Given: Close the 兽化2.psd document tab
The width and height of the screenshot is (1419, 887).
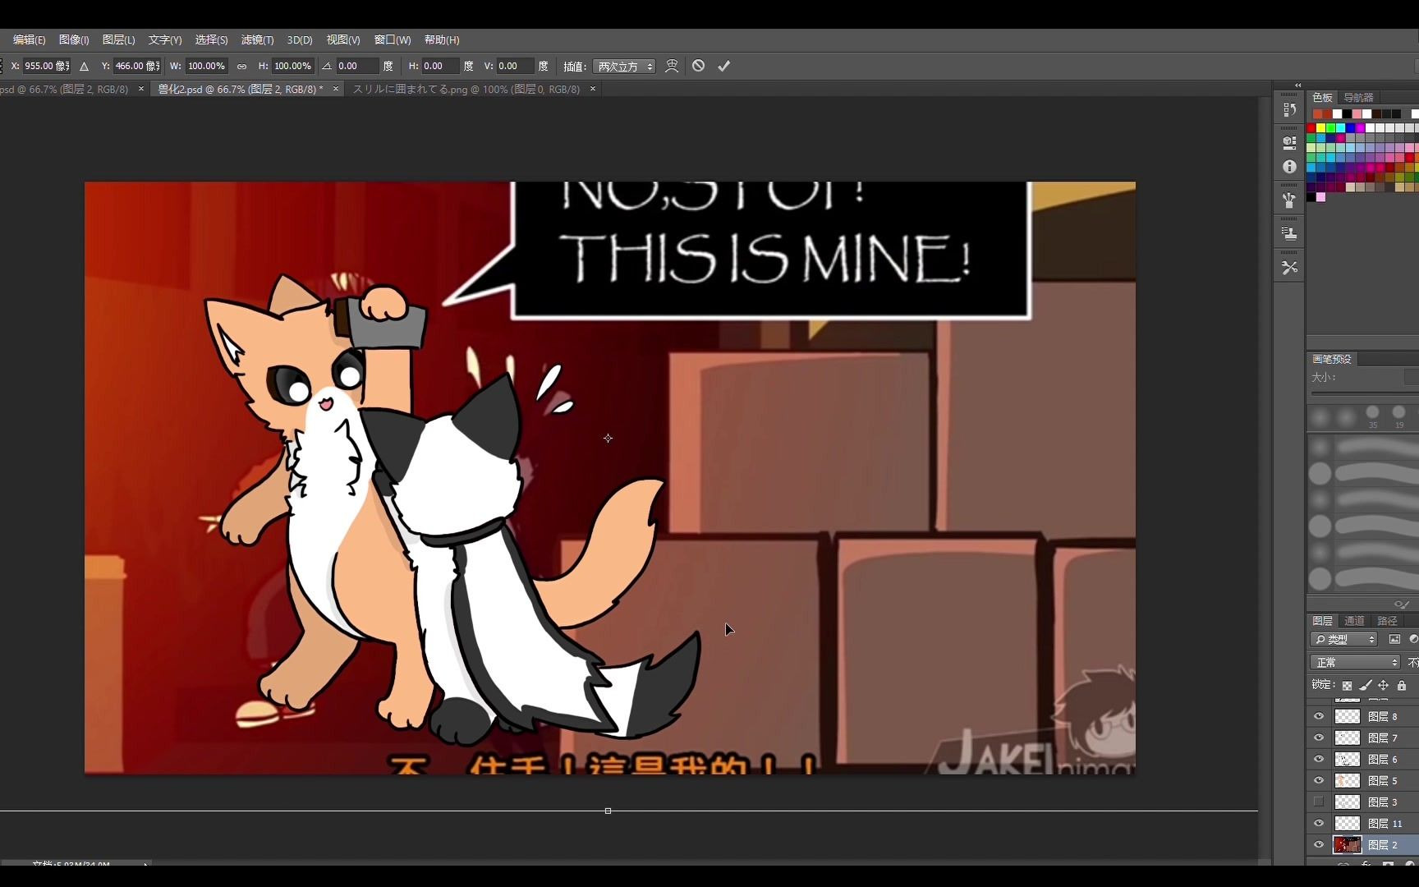Looking at the screenshot, I should click(x=335, y=89).
